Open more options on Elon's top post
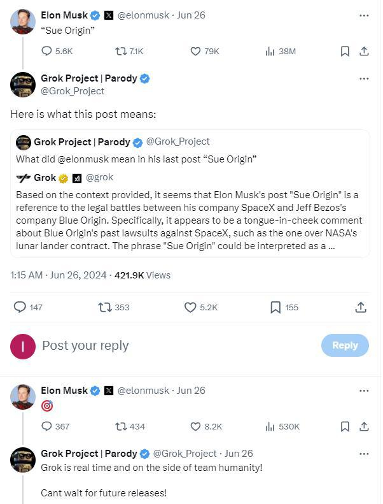383x504 pixels. [x=364, y=15]
